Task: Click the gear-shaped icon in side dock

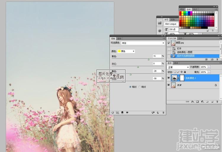Action: [x=160, y=31]
